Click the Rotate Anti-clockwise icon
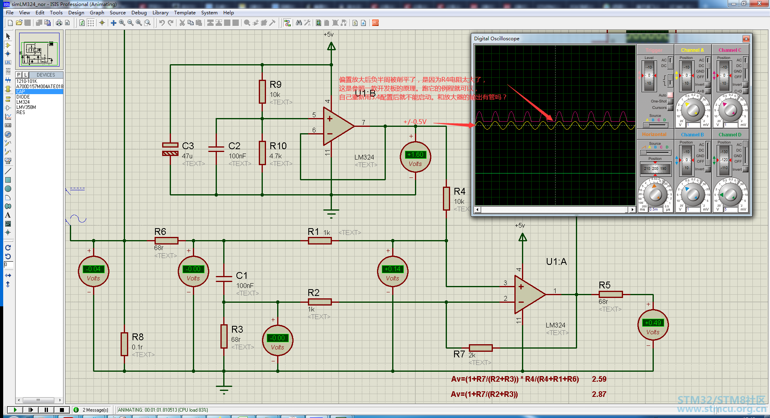 [x=8, y=256]
